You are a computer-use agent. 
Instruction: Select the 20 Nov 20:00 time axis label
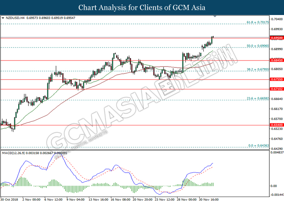coord(142,200)
